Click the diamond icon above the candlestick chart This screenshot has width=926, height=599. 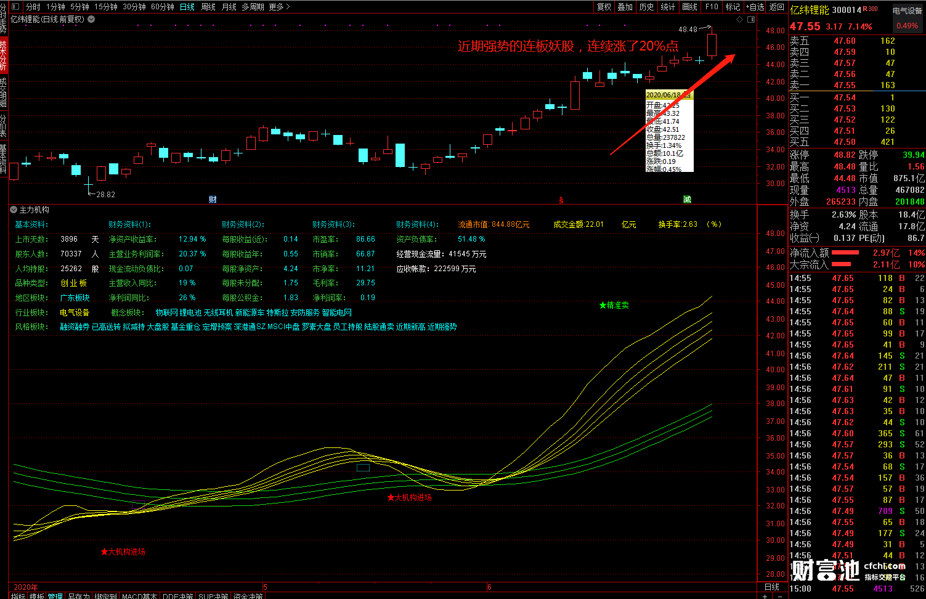point(739,19)
